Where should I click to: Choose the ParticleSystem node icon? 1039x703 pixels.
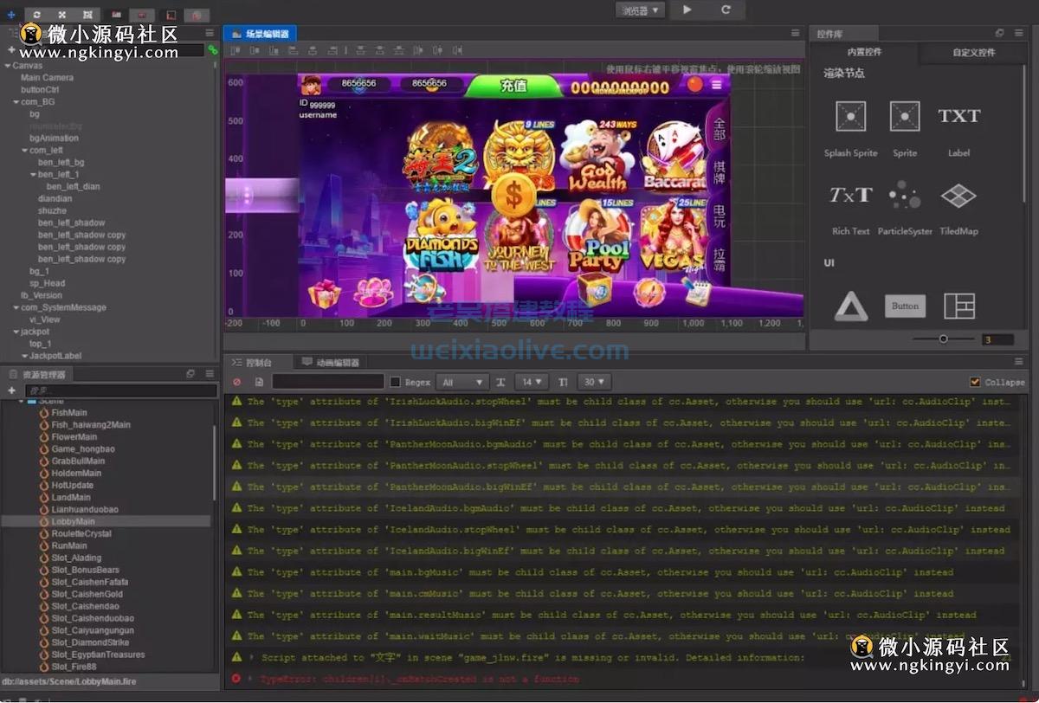(905, 196)
